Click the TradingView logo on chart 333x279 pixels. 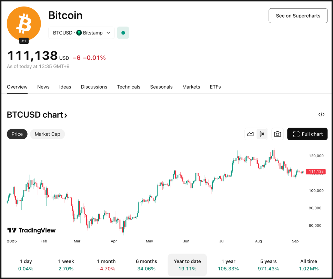pyautogui.click(x=31, y=230)
